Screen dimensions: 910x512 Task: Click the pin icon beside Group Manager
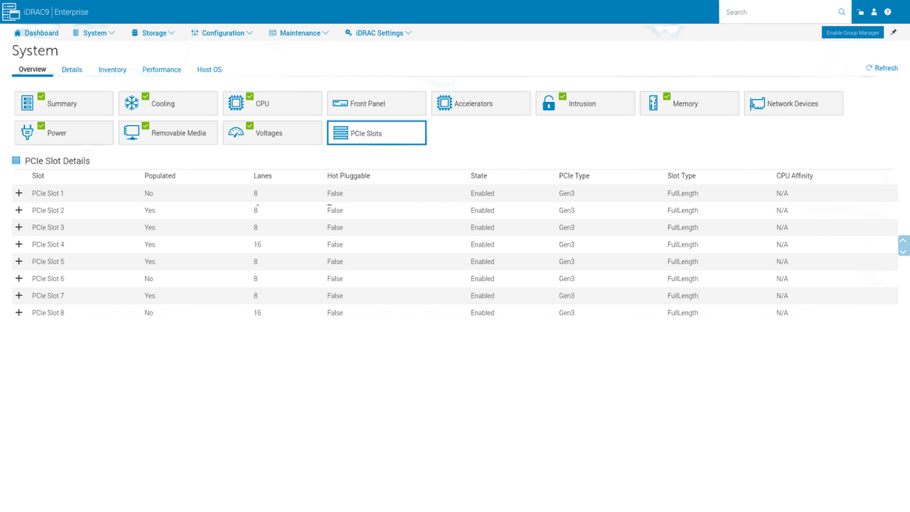click(x=894, y=32)
